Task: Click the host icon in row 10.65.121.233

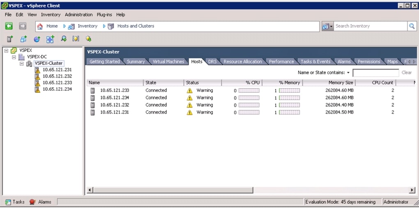Action: tap(92, 91)
